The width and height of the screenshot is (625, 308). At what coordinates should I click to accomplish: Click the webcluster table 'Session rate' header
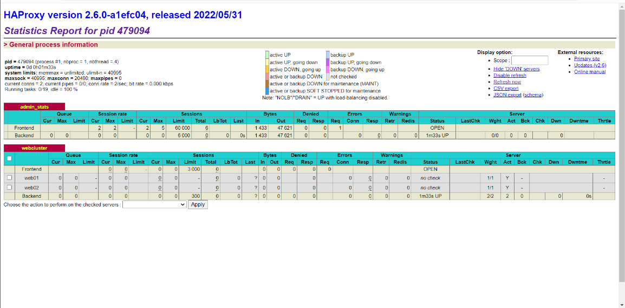[x=123, y=155]
